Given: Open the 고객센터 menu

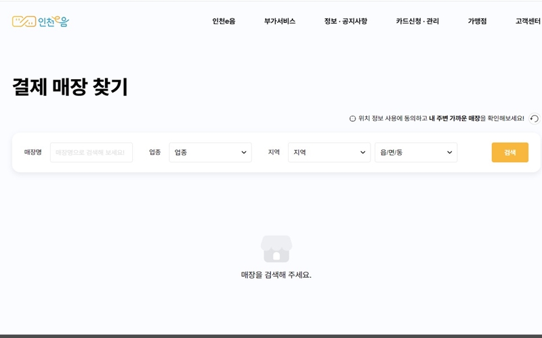Looking at the screenshot, I should point(528,22).
